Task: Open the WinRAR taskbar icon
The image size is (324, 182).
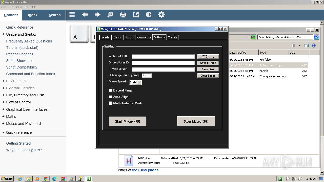Action: click(x=63, y=179)
